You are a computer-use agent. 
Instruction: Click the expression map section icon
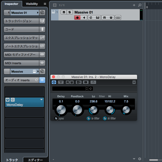tap(42, 38)
